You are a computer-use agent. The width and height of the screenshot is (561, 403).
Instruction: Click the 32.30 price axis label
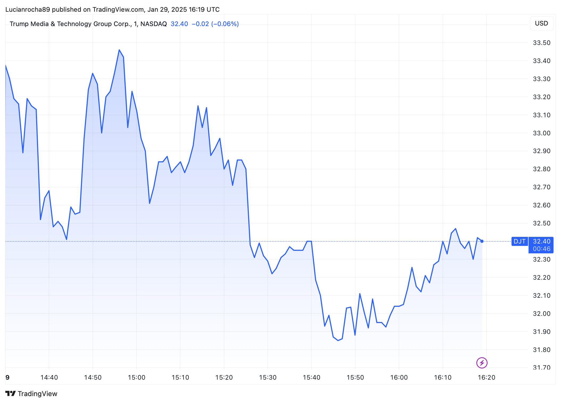(x=542, y=259)
